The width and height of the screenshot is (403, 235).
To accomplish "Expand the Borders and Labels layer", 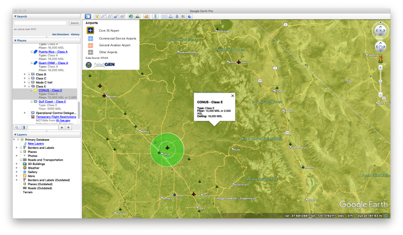I will (17, 148).
